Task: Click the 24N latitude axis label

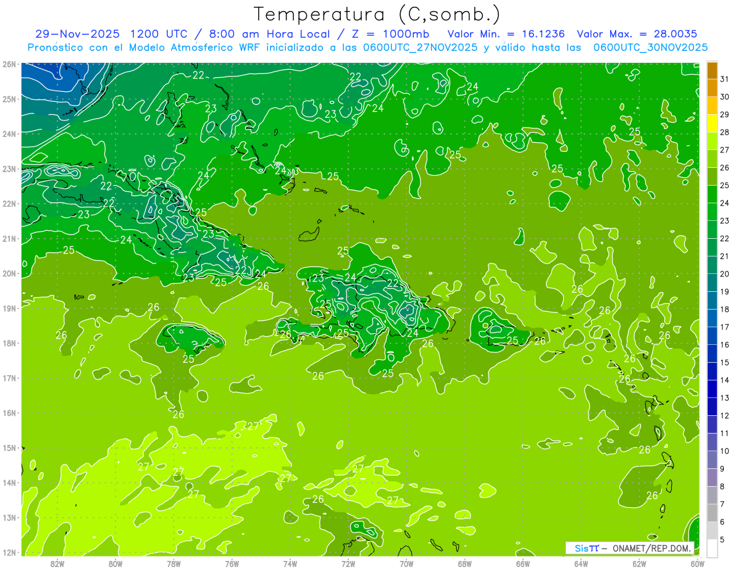Action: tap(9, 133)
